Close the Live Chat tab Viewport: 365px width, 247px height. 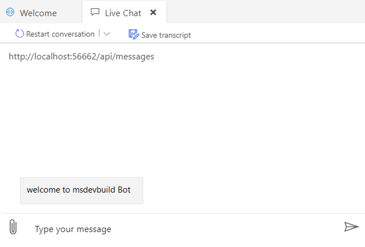[x=153, y=12]
